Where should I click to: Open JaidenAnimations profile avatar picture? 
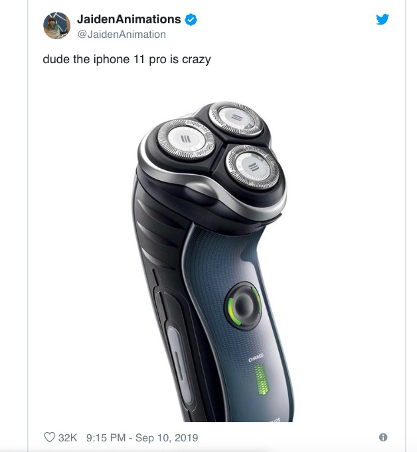[x=56, y=25]
